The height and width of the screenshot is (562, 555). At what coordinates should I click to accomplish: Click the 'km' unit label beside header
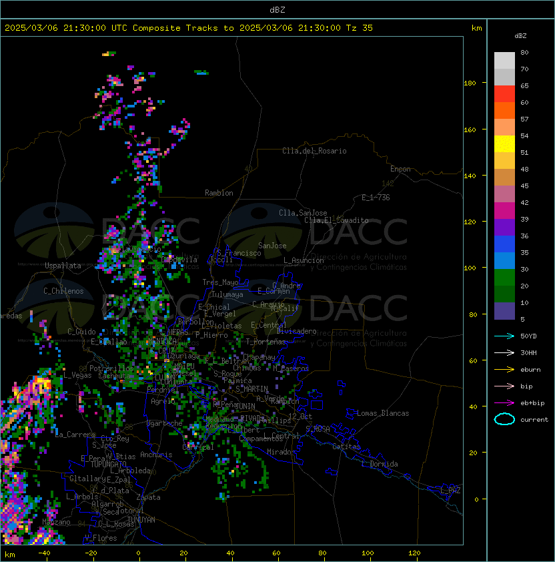(x=476, y=28)
